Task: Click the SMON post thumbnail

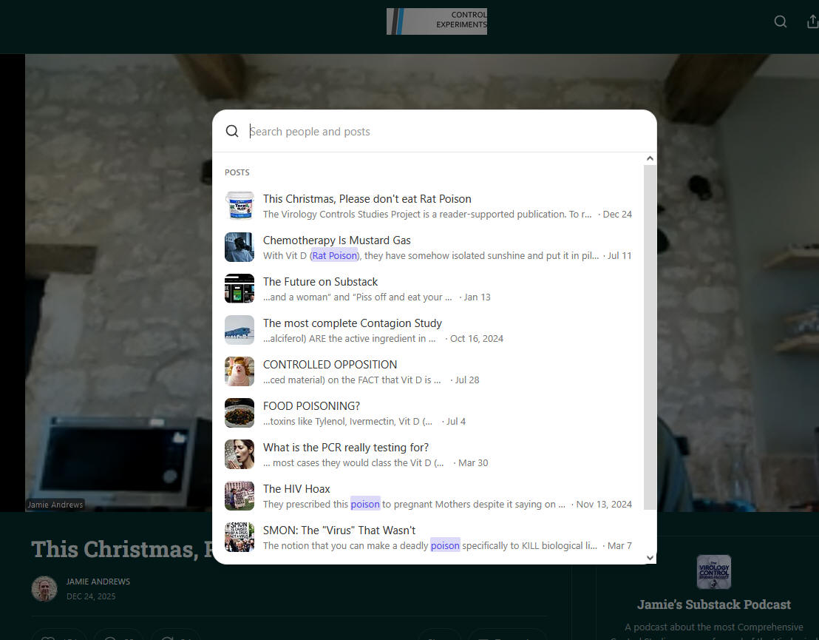Action: pos(239,537)
